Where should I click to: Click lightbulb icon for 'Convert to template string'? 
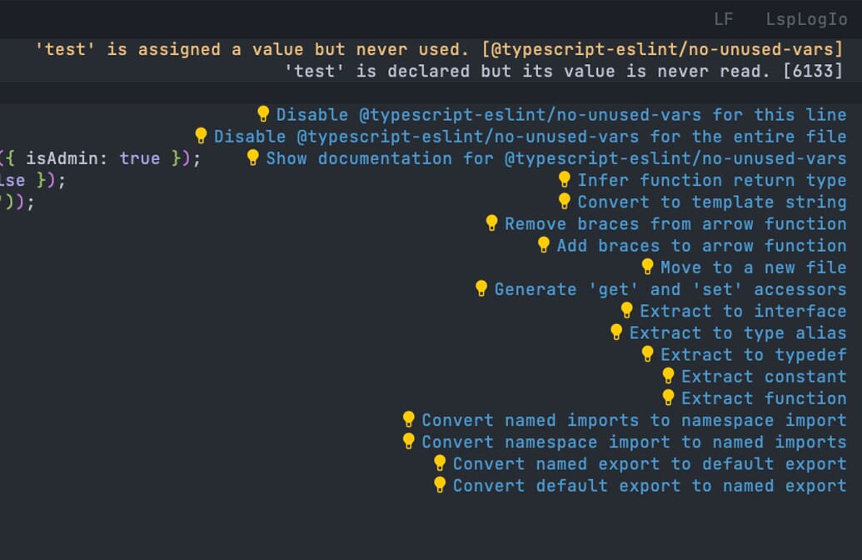(565, 202)
